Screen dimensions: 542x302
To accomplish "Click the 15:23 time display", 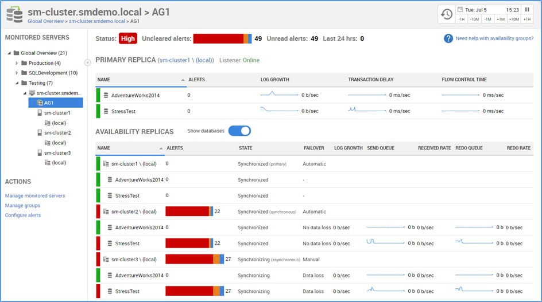I will pyautogui.click(x=513, y=10).
